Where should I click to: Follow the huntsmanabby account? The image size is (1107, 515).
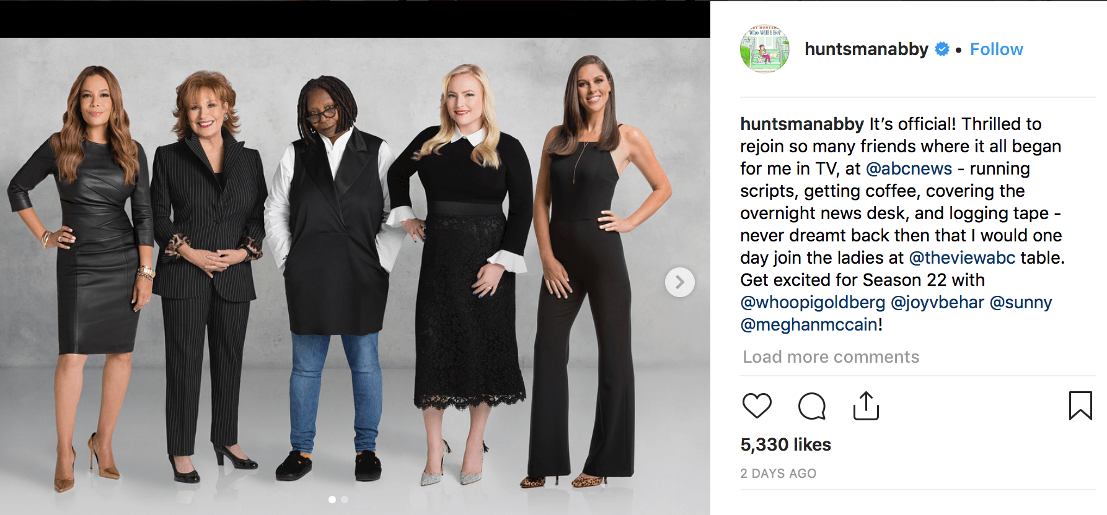(996, 50)
